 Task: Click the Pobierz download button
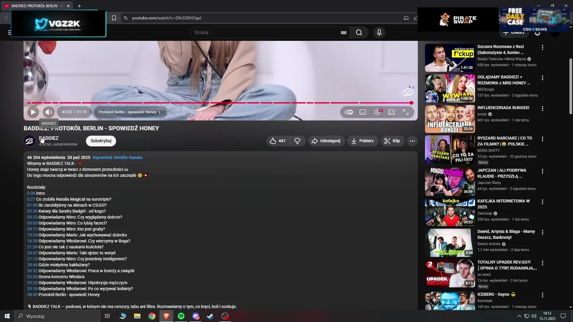[x=362, y=141]
